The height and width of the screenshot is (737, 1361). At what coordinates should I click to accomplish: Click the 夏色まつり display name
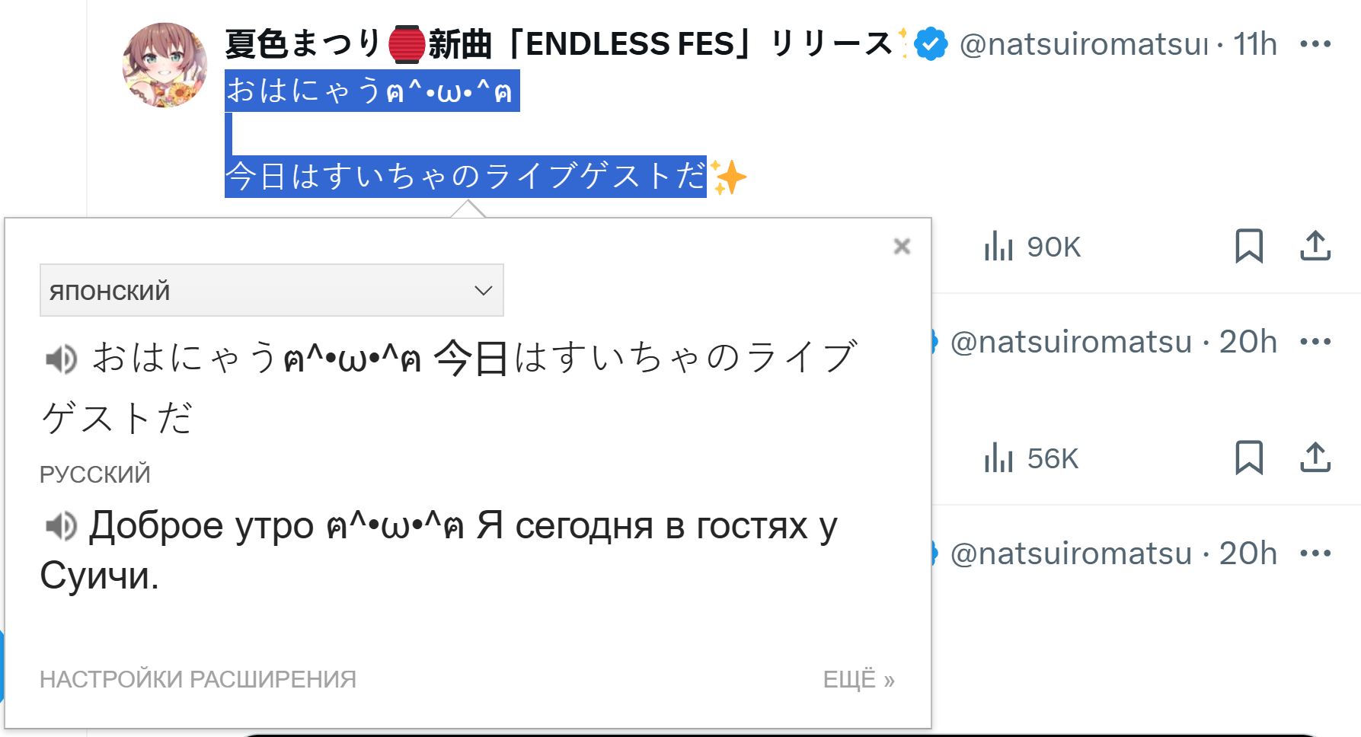[x=305, y=43]
